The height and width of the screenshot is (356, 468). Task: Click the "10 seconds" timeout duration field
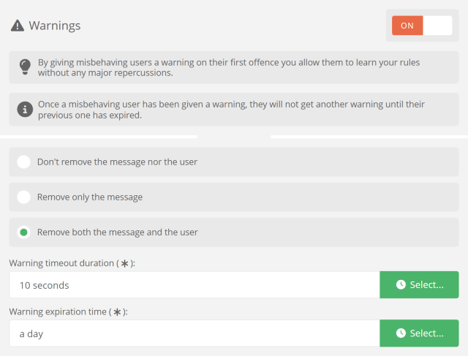(195, 285)
